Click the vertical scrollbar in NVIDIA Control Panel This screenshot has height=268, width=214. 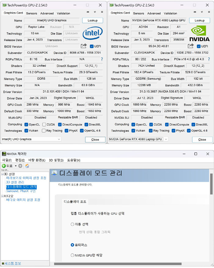pos(211,184)
